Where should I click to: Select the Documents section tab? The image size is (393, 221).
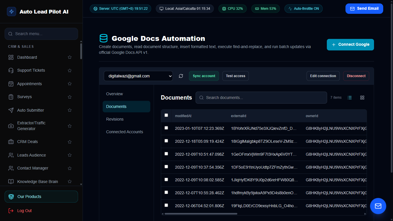pyautogui.click(x=126, y=106)
